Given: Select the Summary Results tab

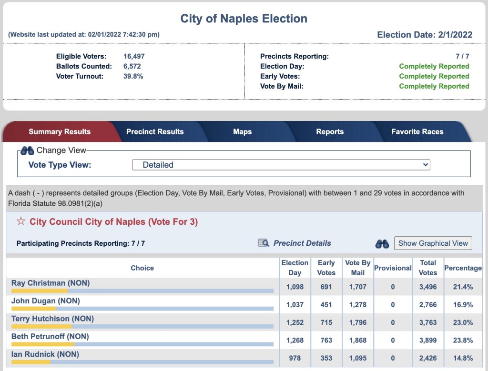Looking at the screenshot, I should click(60, 132).
